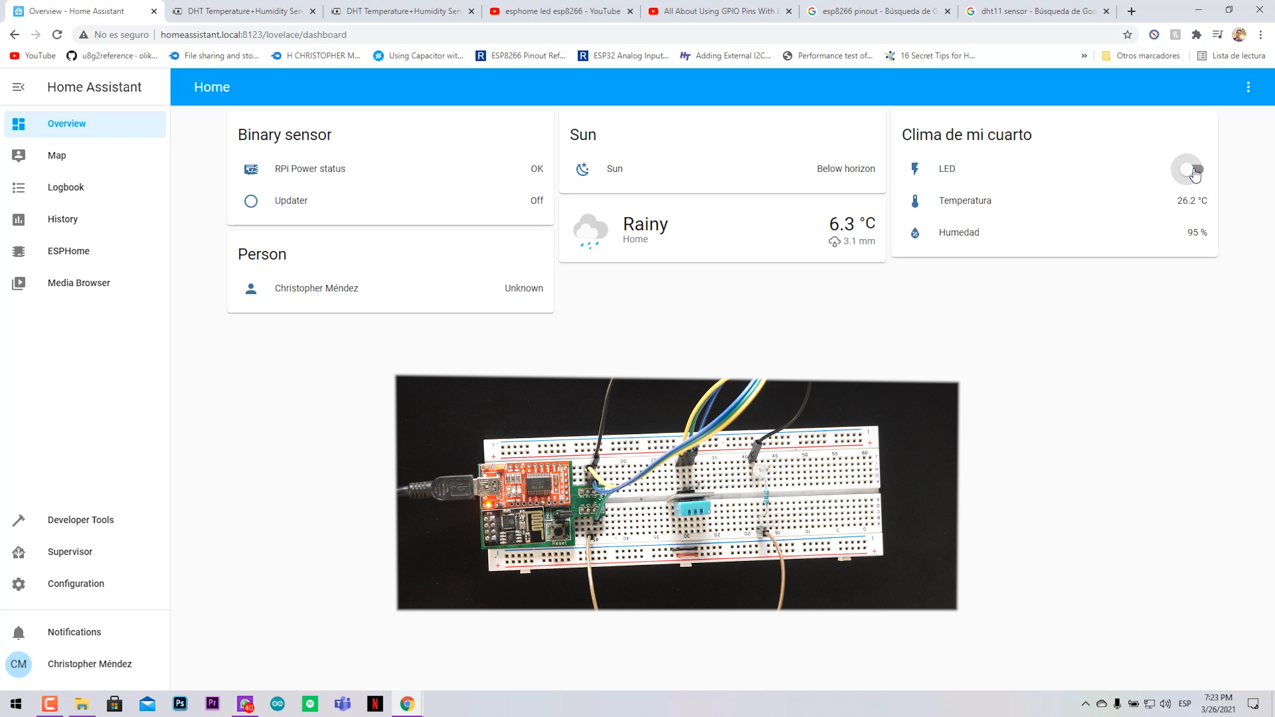Open the Supervisor page
The image size is (1275, 717).
coord(85,552)
